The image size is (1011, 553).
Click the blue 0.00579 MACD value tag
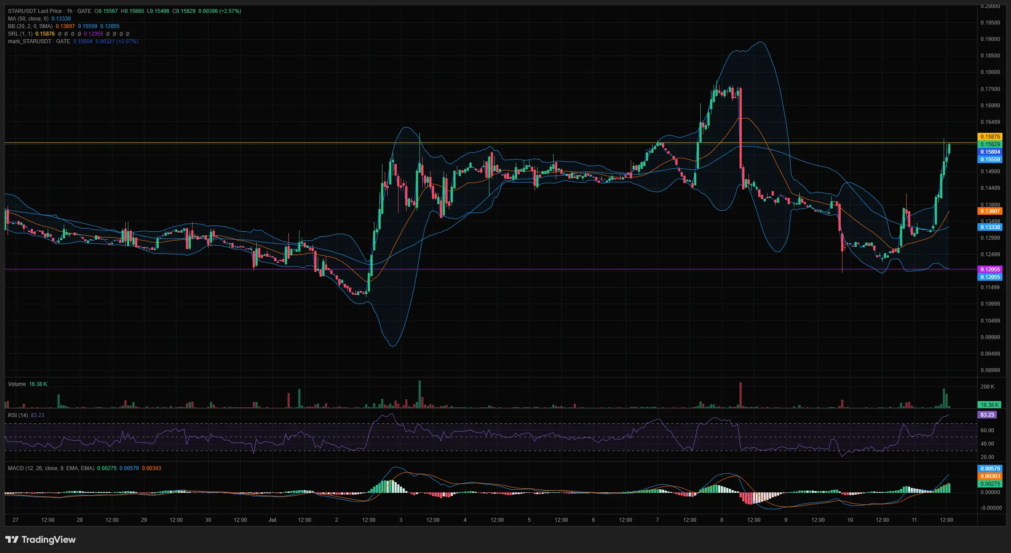point(990,469)
